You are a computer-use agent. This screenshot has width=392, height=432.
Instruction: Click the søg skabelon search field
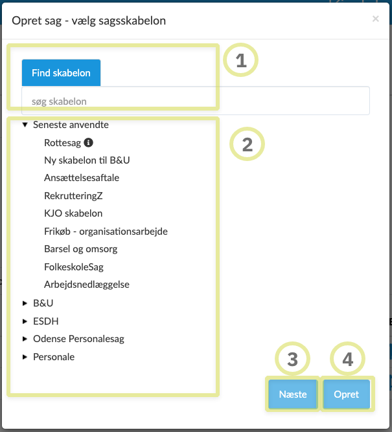(x=195, y=102)
